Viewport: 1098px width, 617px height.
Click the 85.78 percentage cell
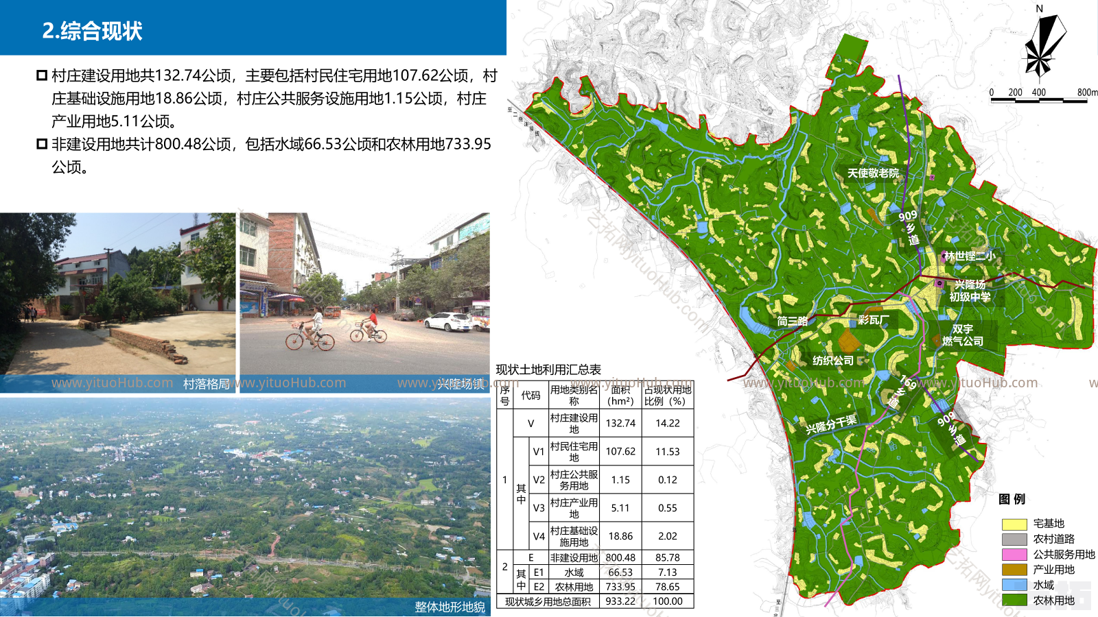tap(668, 558)
